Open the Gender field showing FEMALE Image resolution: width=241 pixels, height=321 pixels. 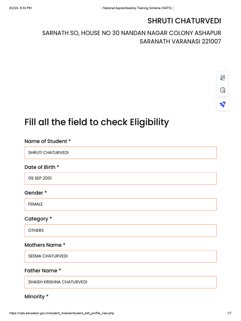coord(120,204)
